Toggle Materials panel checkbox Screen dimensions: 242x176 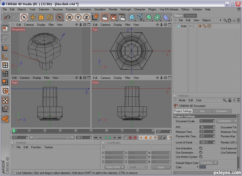coord(12,143)
